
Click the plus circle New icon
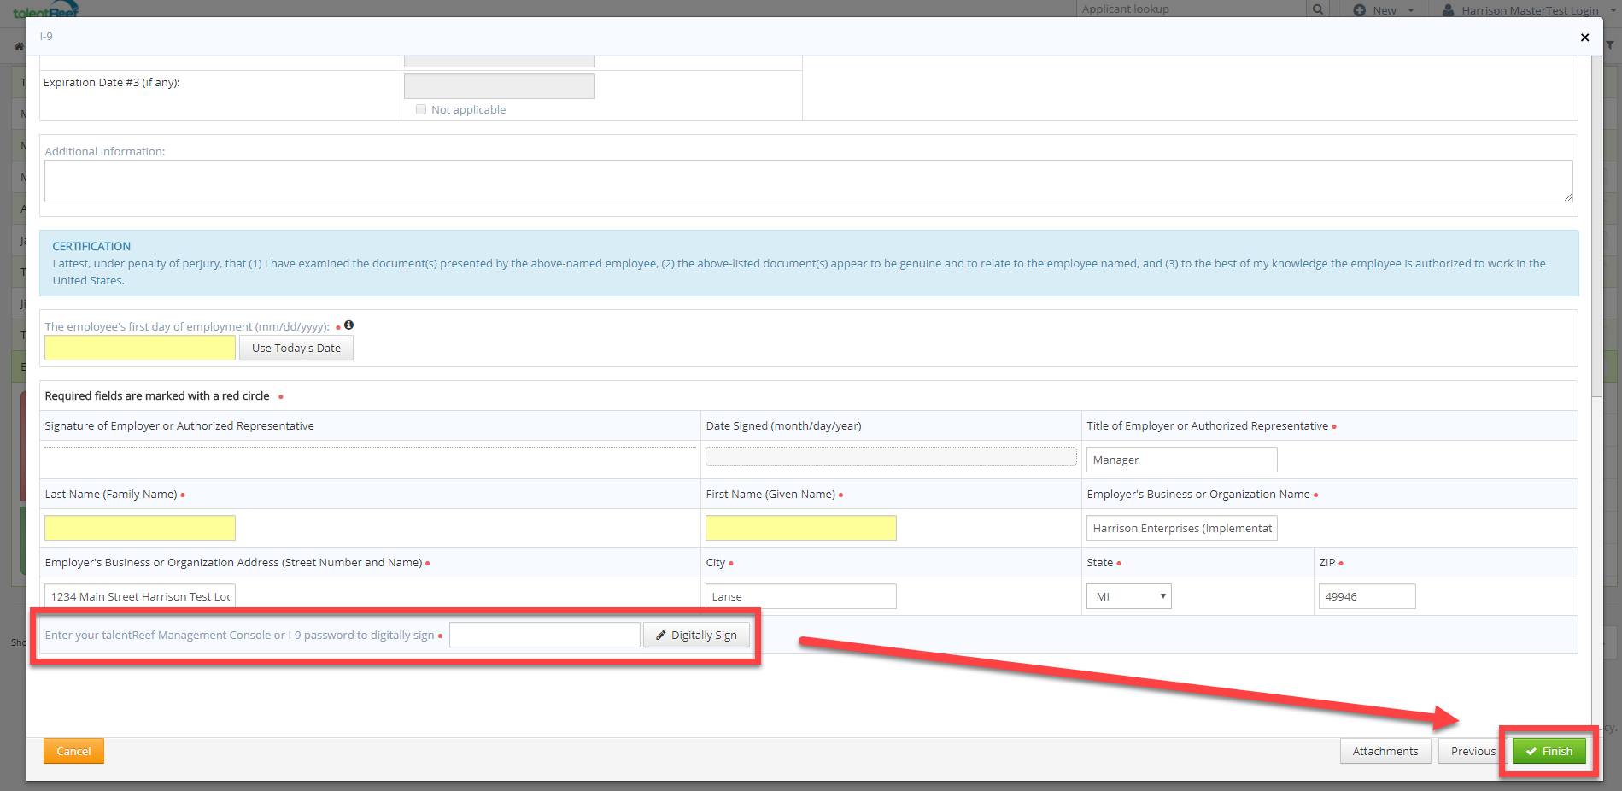[1360, 10]
